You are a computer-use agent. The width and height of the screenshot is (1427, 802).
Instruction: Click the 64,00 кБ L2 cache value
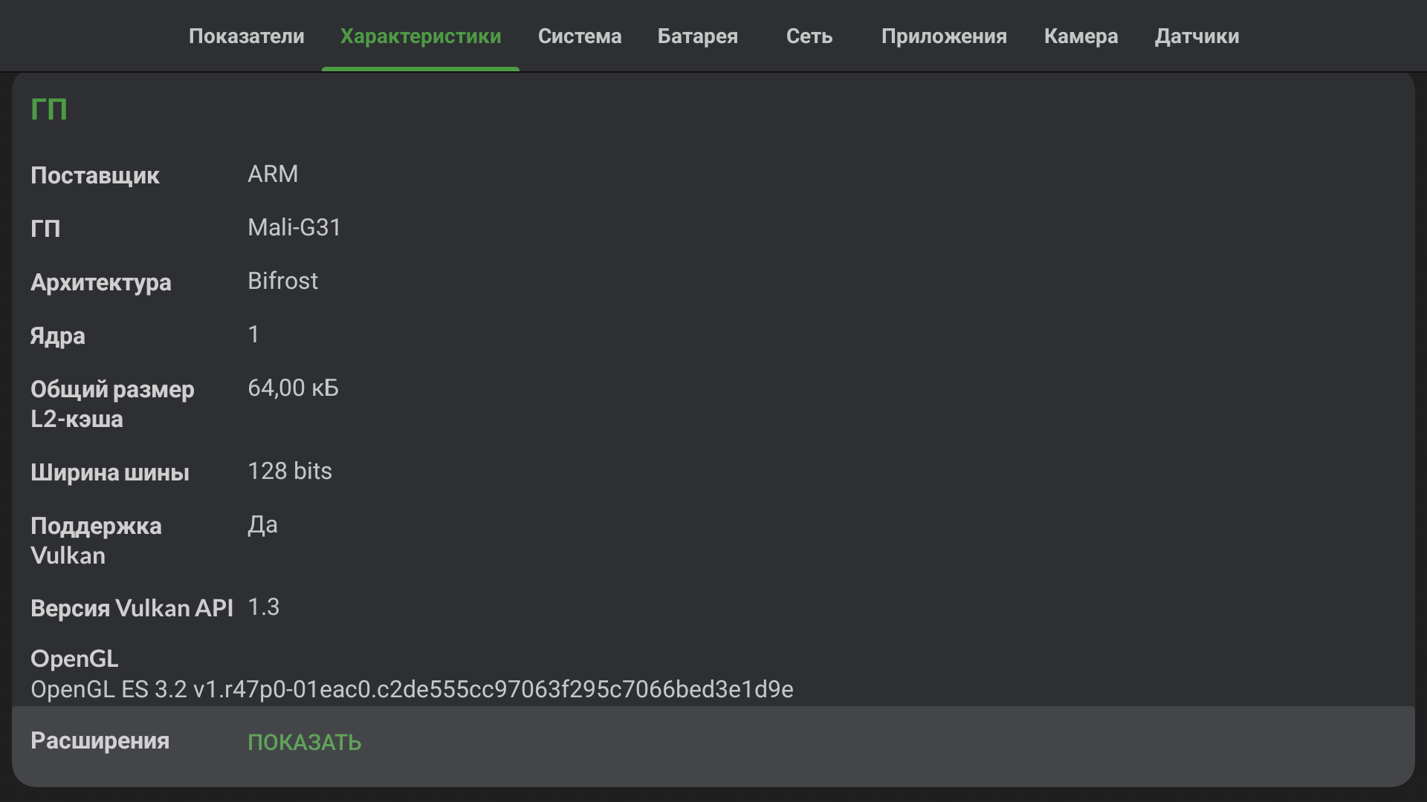[x=293, y=388]
